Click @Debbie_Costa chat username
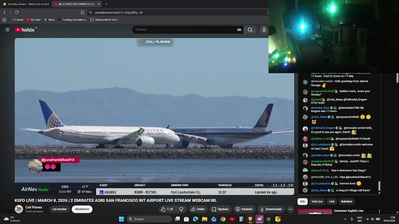This screenshot has height=224, width=399. pyautogui.click(x=320, y=139)
